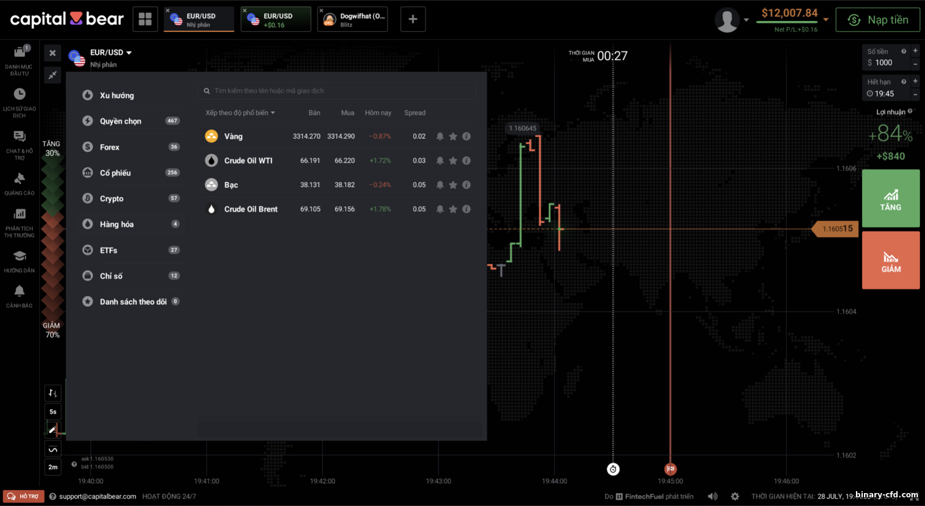Add Vàng to watchlist with star
The height and width of the screenshot is (506, 925).
(x=453, y=136)
